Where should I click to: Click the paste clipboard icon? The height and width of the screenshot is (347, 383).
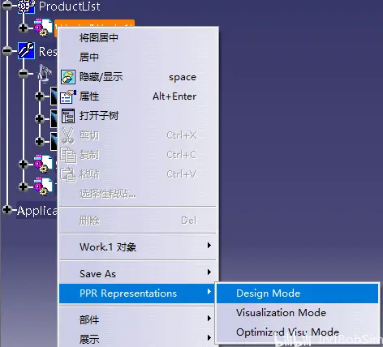[68, 174]
